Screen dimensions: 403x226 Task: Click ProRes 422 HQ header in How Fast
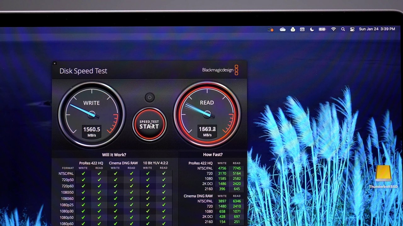(x=201, y=163)
